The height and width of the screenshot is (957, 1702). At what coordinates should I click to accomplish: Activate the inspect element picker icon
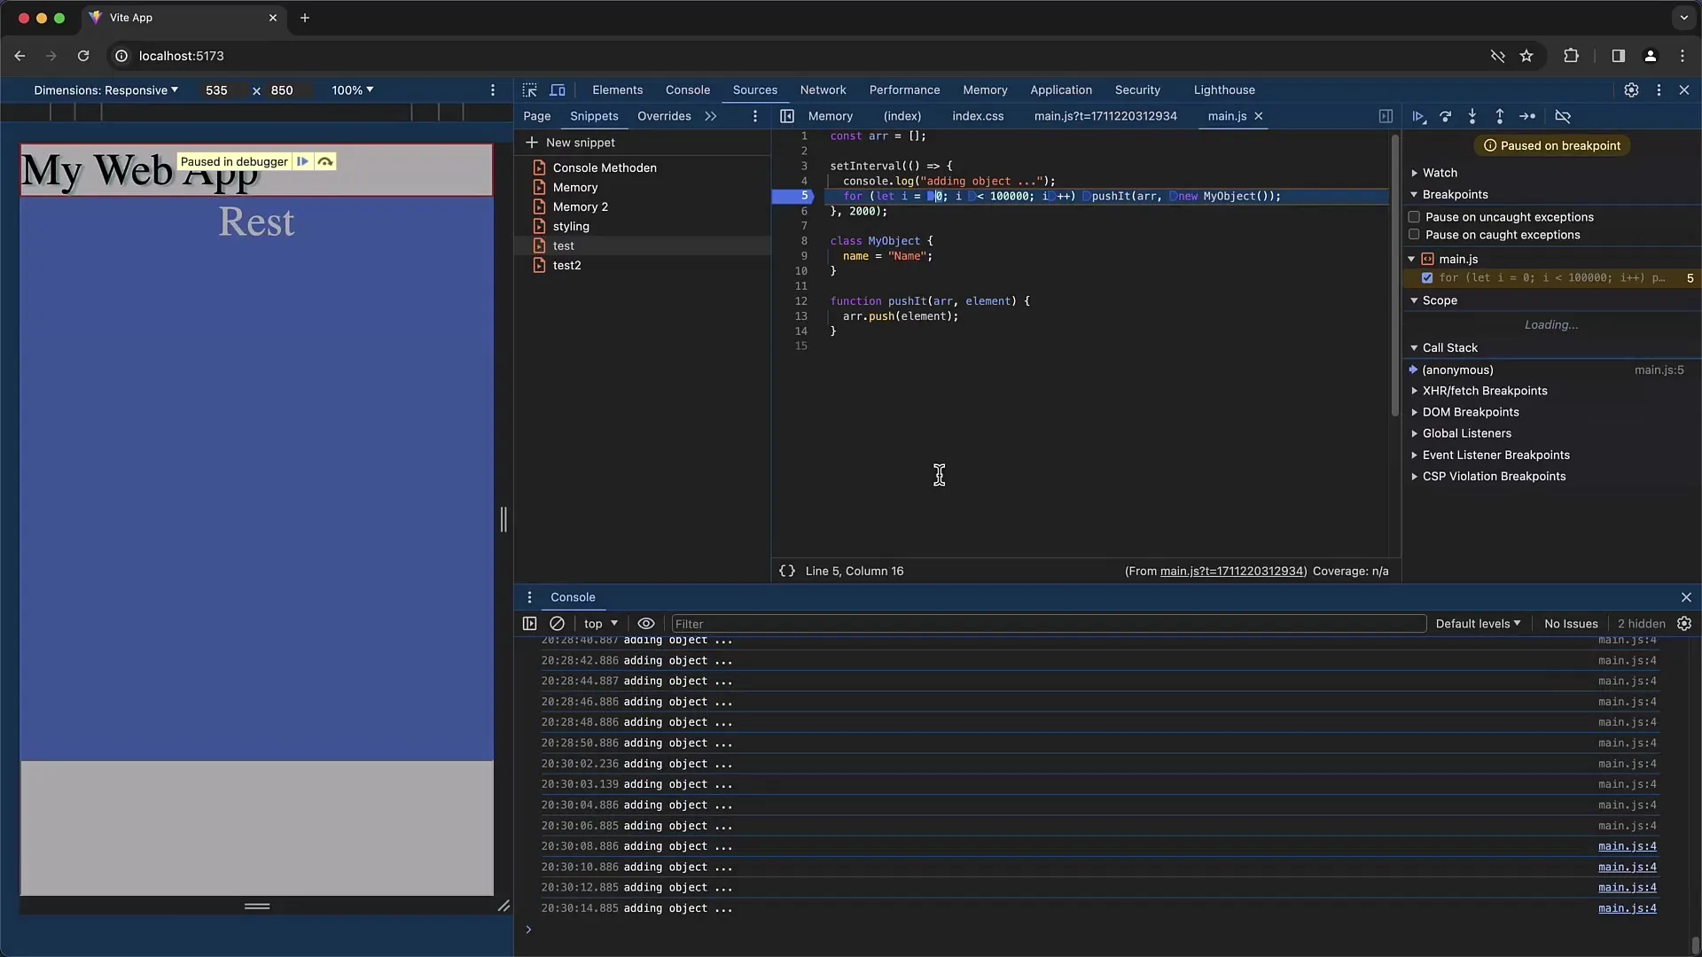[530, 90]
